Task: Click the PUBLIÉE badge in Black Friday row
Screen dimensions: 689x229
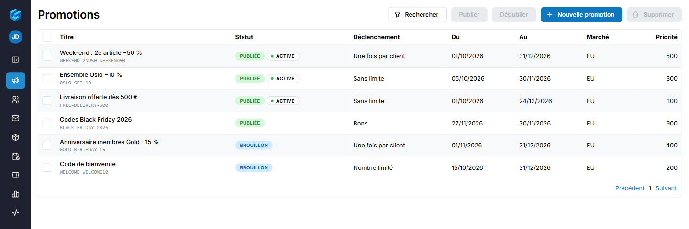Action: point(250,123)
